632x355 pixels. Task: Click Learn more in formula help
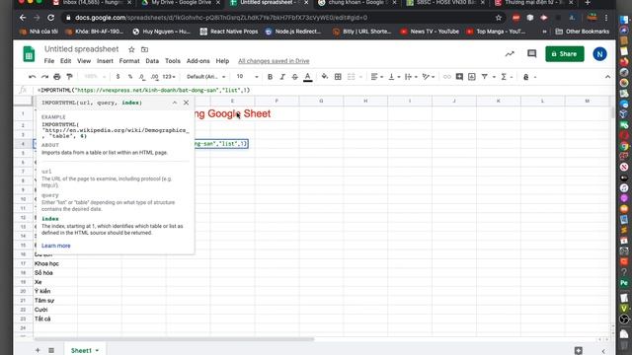[x=55, y=246]
